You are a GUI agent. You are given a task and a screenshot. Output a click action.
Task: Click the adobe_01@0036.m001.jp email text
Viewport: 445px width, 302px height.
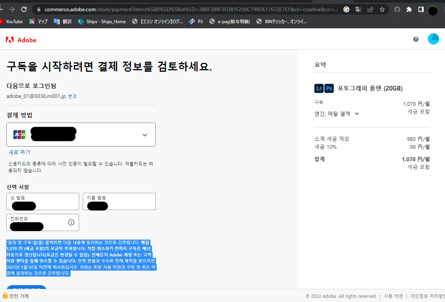36,96
